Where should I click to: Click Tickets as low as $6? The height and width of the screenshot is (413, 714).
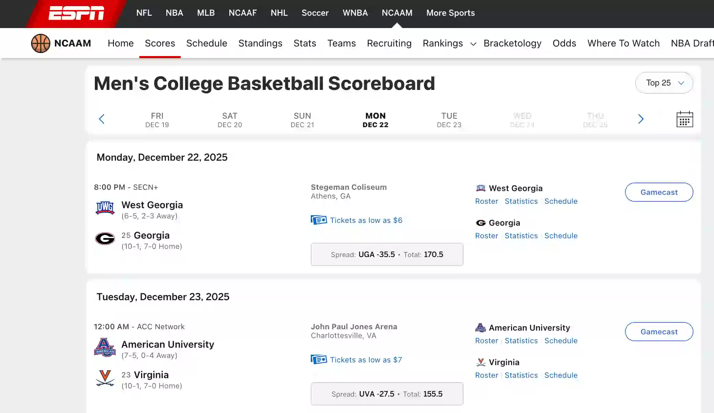pos(366,220)
